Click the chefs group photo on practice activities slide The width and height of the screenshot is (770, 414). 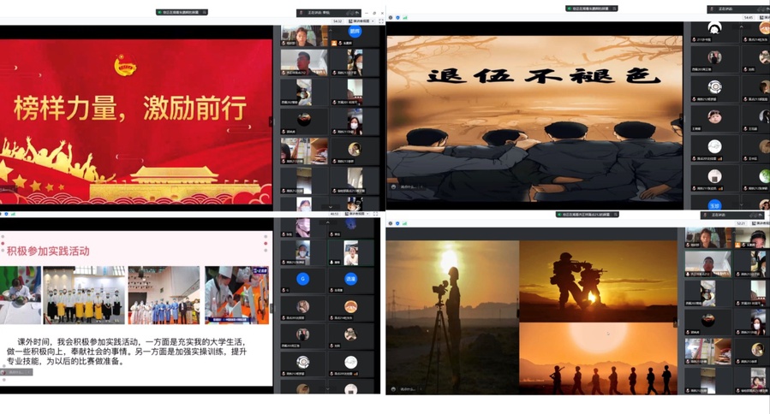[x=84, y=295]
